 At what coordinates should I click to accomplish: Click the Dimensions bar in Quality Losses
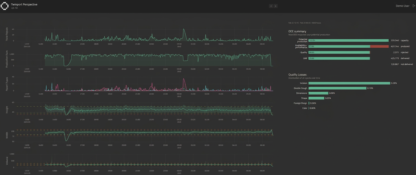coord(318,93)
